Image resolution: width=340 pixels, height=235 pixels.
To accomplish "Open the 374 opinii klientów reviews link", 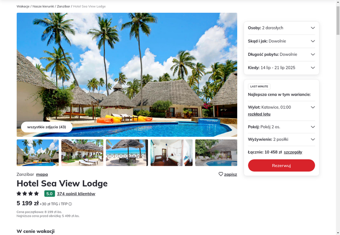I will coord(76,194).
